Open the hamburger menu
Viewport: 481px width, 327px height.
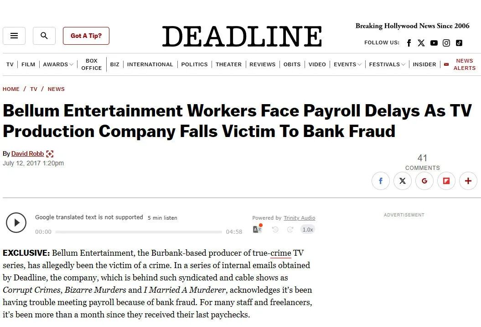14,36
